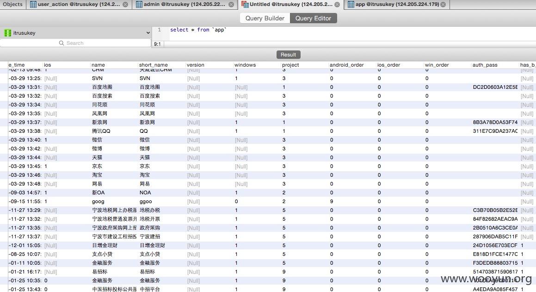
Task: Select the name cell '易招标'
Action: click(x=99, y=272)
